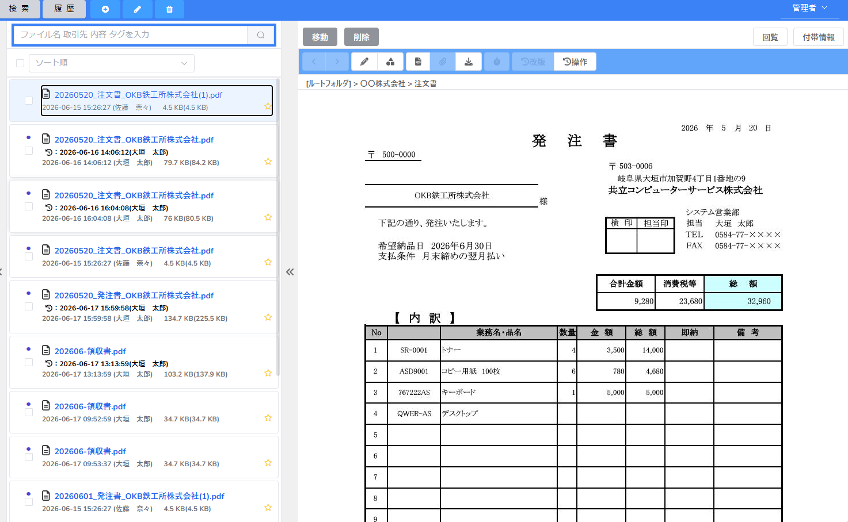Check the box for 領収書 dated 13:13:59

coord(29,362)
